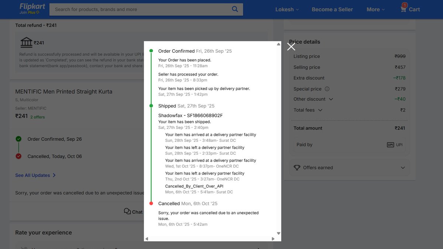Click popup scroll right arrow
The image size is (443, 249).
coord(273,239)
